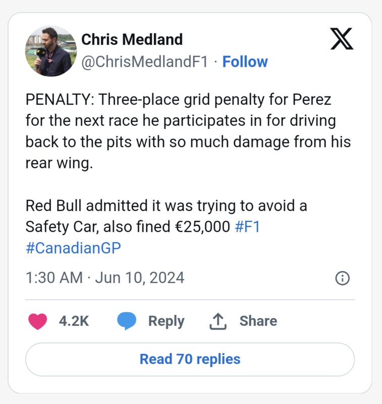Open the @ChrisMedlandF1 handle link

pyautogui.click(x=144, y=62)
